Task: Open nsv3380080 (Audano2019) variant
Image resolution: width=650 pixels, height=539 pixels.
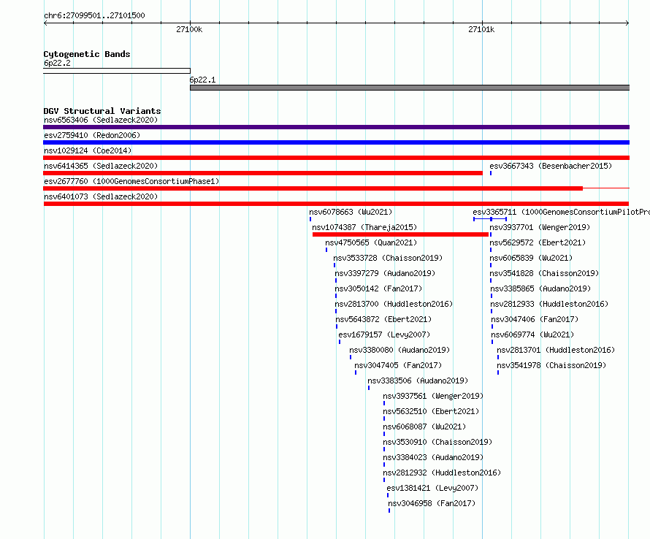Action: click(399, 350)
